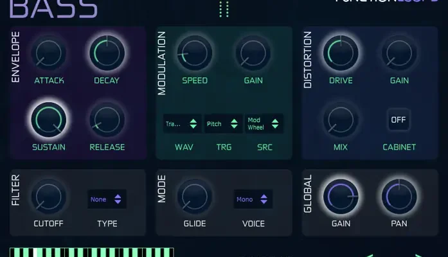
Task: Open the TRG dropdown set to Pitch
Action: tap(223, 123)
